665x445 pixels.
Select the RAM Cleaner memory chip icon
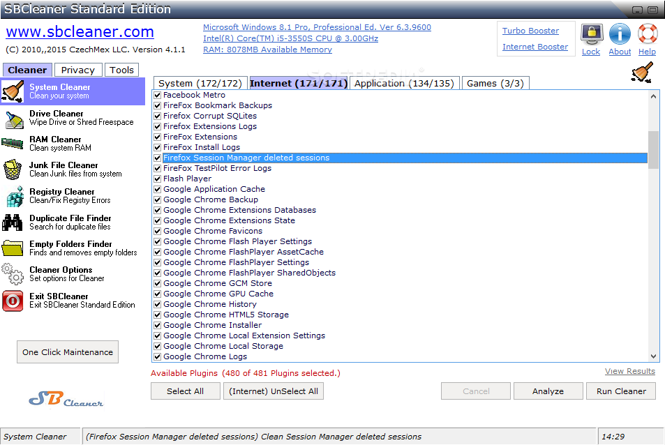pos(13,144)
